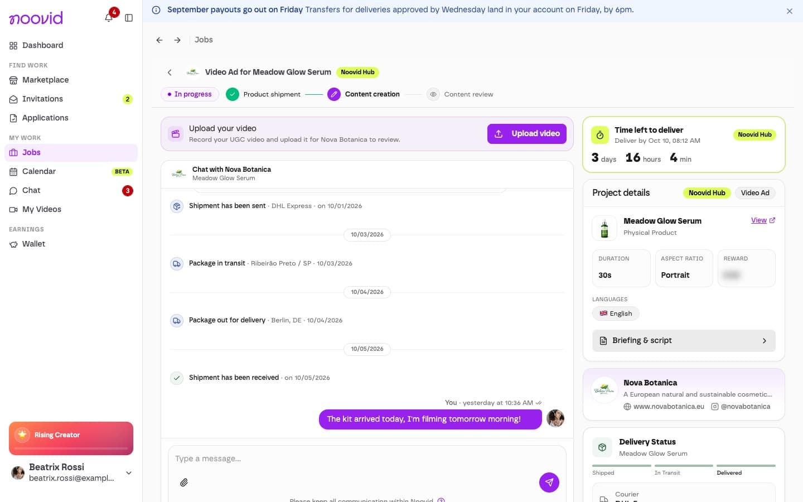Go back with the left arrow
The image size is (803, 502).
click(x=159, y=40)
